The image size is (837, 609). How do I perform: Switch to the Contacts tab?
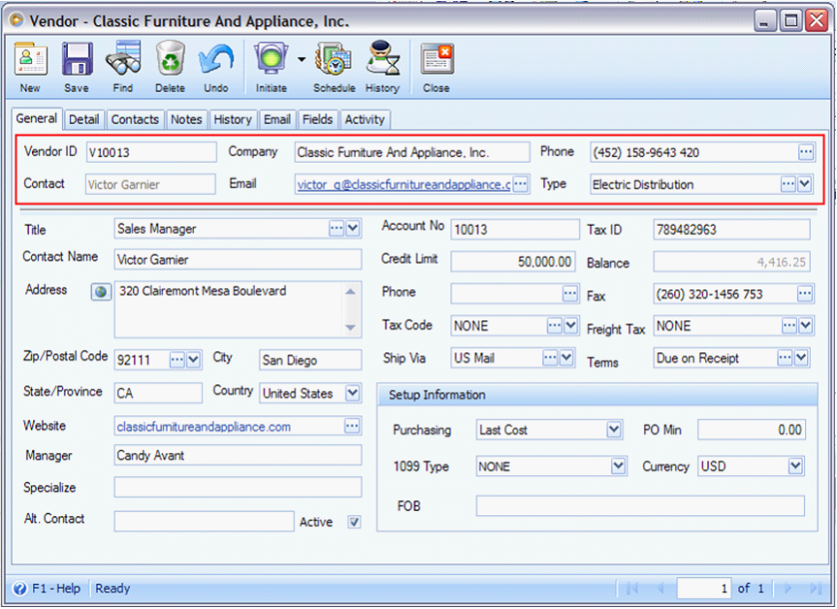[135, 119]
